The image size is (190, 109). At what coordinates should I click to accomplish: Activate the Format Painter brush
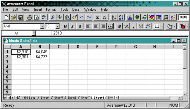click(x=74, y=17)
